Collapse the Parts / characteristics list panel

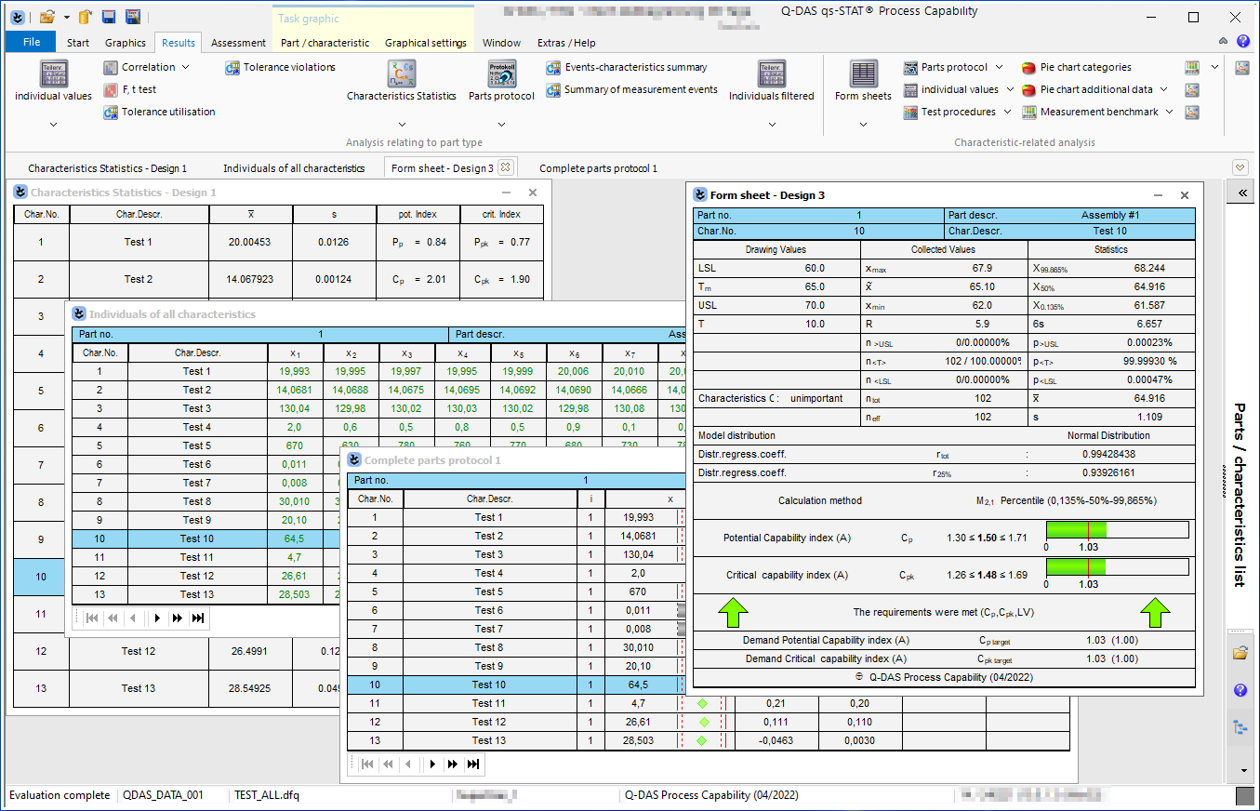1241,193
